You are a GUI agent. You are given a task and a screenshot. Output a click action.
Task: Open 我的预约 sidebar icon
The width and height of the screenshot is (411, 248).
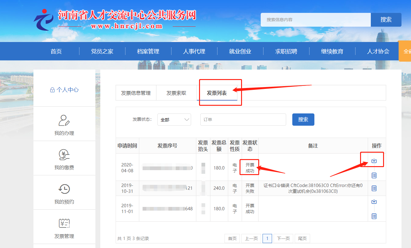point(64,189)
